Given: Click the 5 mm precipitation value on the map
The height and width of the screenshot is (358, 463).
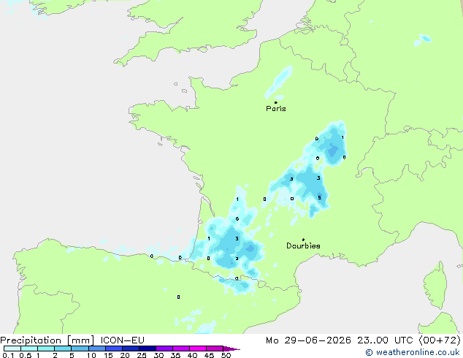Looking at the screenshot, I should click(319, 197).
